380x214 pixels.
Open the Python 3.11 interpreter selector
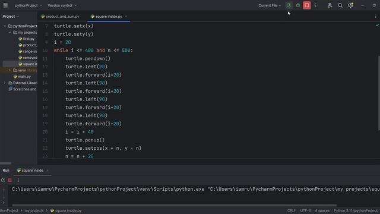click(356, 210)
